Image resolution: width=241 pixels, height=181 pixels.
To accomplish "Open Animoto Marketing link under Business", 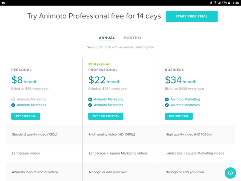I will 185,99.
